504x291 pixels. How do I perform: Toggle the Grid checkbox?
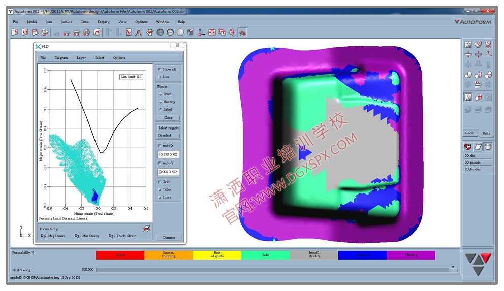160,182
